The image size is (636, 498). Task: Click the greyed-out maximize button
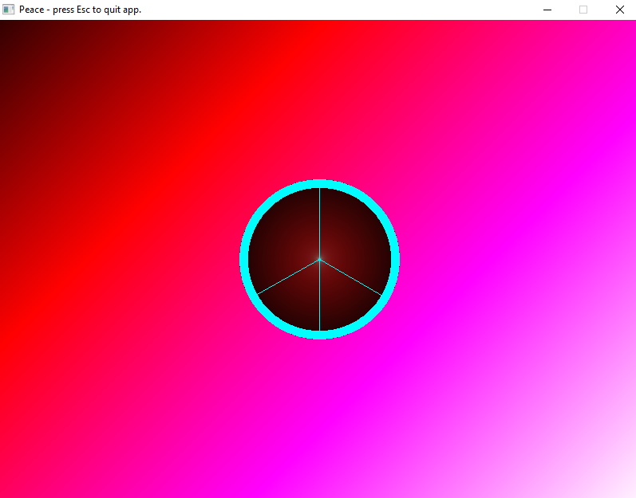click(583, 10)
